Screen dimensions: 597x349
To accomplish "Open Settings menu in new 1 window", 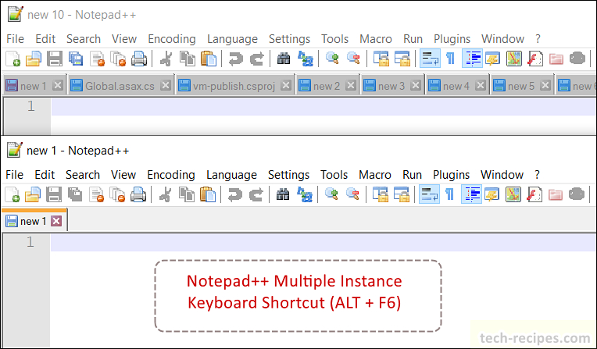I will 288,175.
